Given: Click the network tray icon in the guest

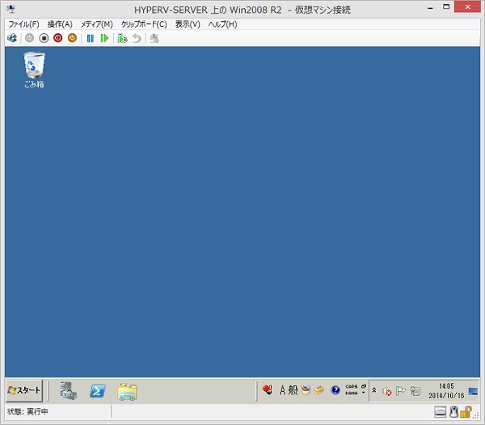Looking at the screenshot, I should (415, 391).
